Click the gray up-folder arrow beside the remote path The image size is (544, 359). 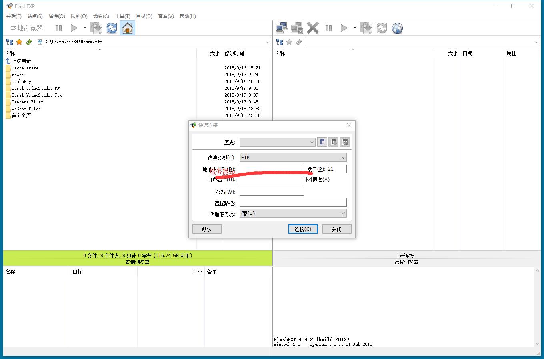click(299, 42)
